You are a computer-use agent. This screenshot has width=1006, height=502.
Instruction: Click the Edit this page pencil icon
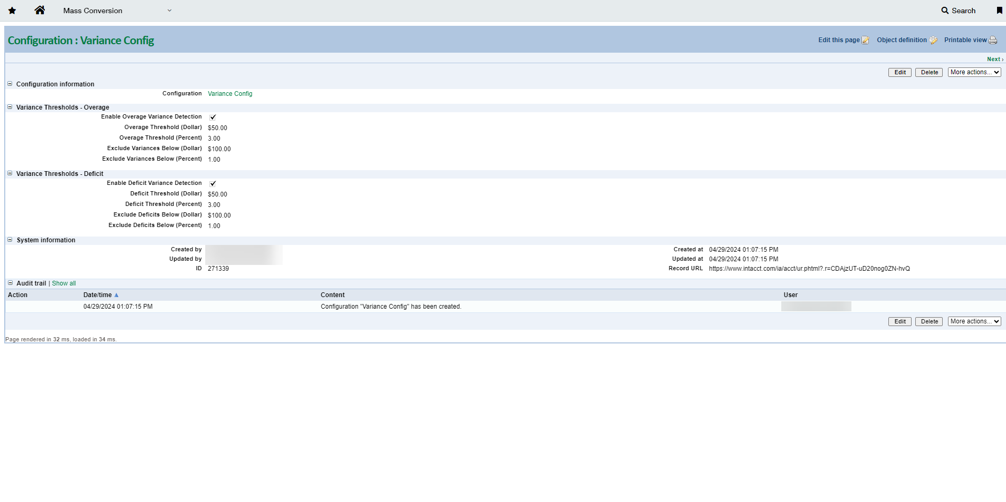click(x=865, y=41)
